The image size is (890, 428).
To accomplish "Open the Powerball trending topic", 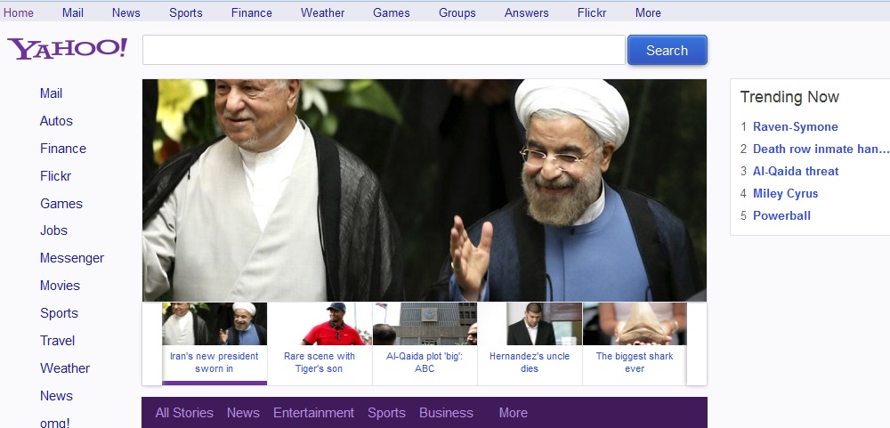I will pos(781,215).
